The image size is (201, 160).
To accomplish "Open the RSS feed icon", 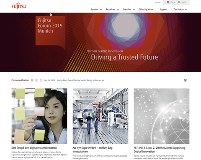I will [185, 80].
